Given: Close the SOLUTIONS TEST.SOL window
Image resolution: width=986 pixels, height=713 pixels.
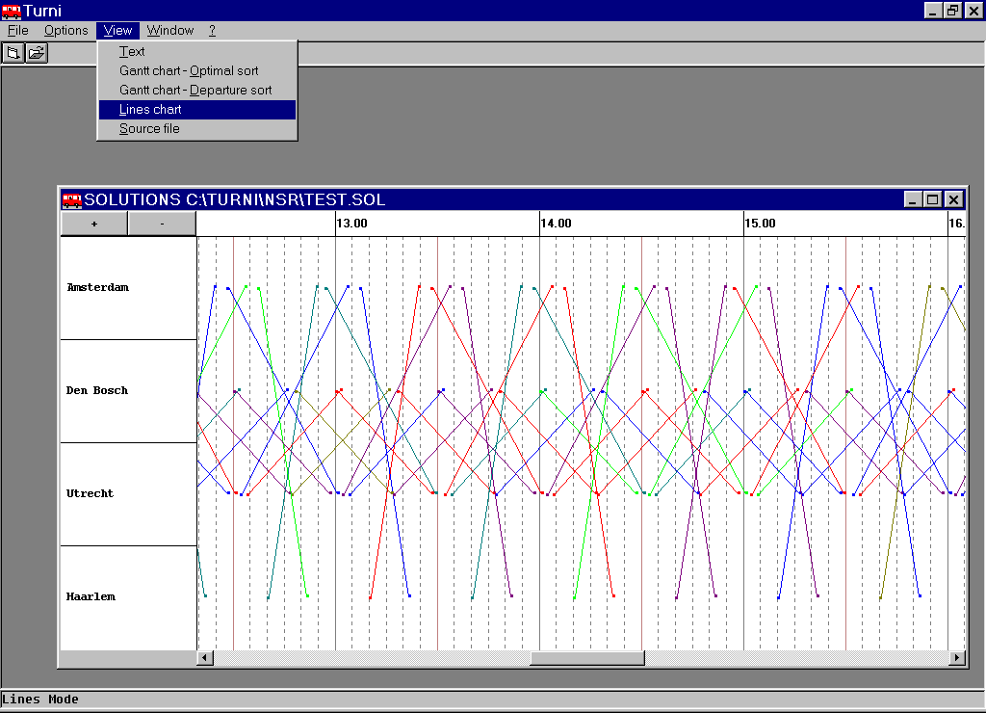Looking at the screenshot, I should coord(953,199).
